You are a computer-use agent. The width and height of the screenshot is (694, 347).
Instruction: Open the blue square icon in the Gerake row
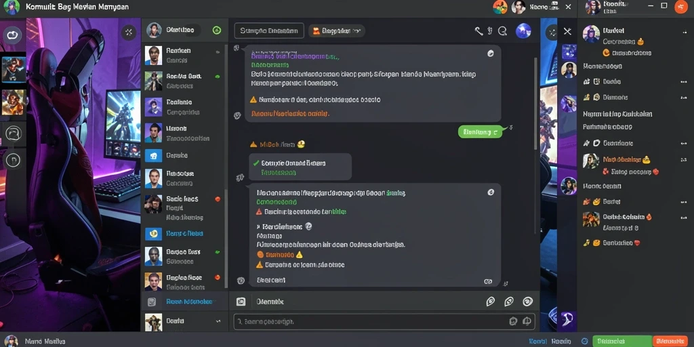pyautogui.click(x=154, y=155)
